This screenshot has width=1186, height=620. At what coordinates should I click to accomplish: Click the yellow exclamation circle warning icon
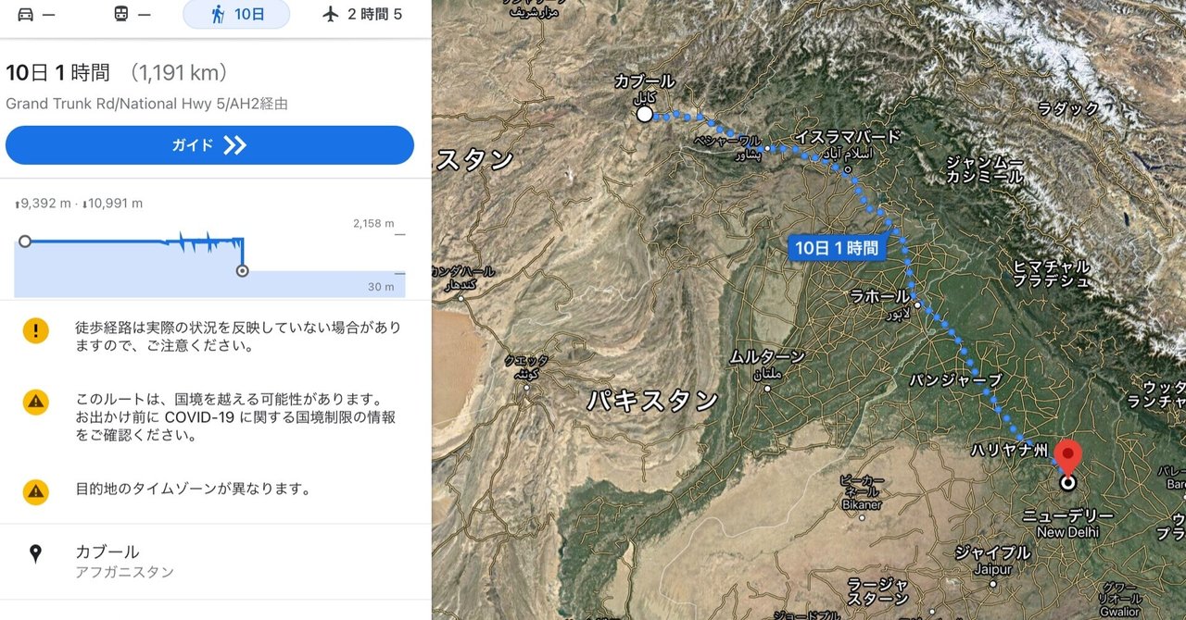click(36, 330)
